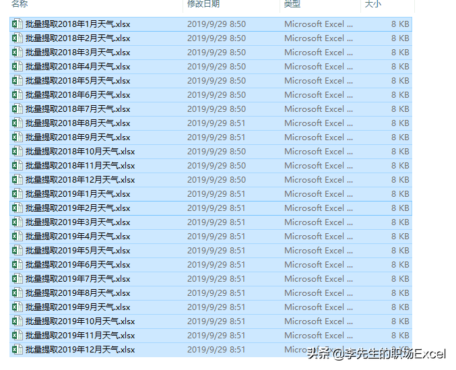Select file name 批量提取2018年10月天气.xlsx
Image resolution: width=456 pixels, height=370 pixels.
pos(80,152)
